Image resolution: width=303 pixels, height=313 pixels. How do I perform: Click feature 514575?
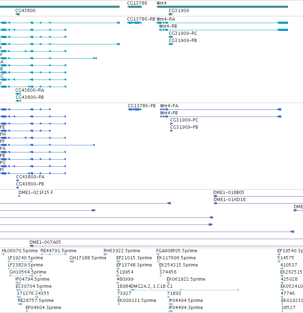pyautogui.click(x=286, y=258)
